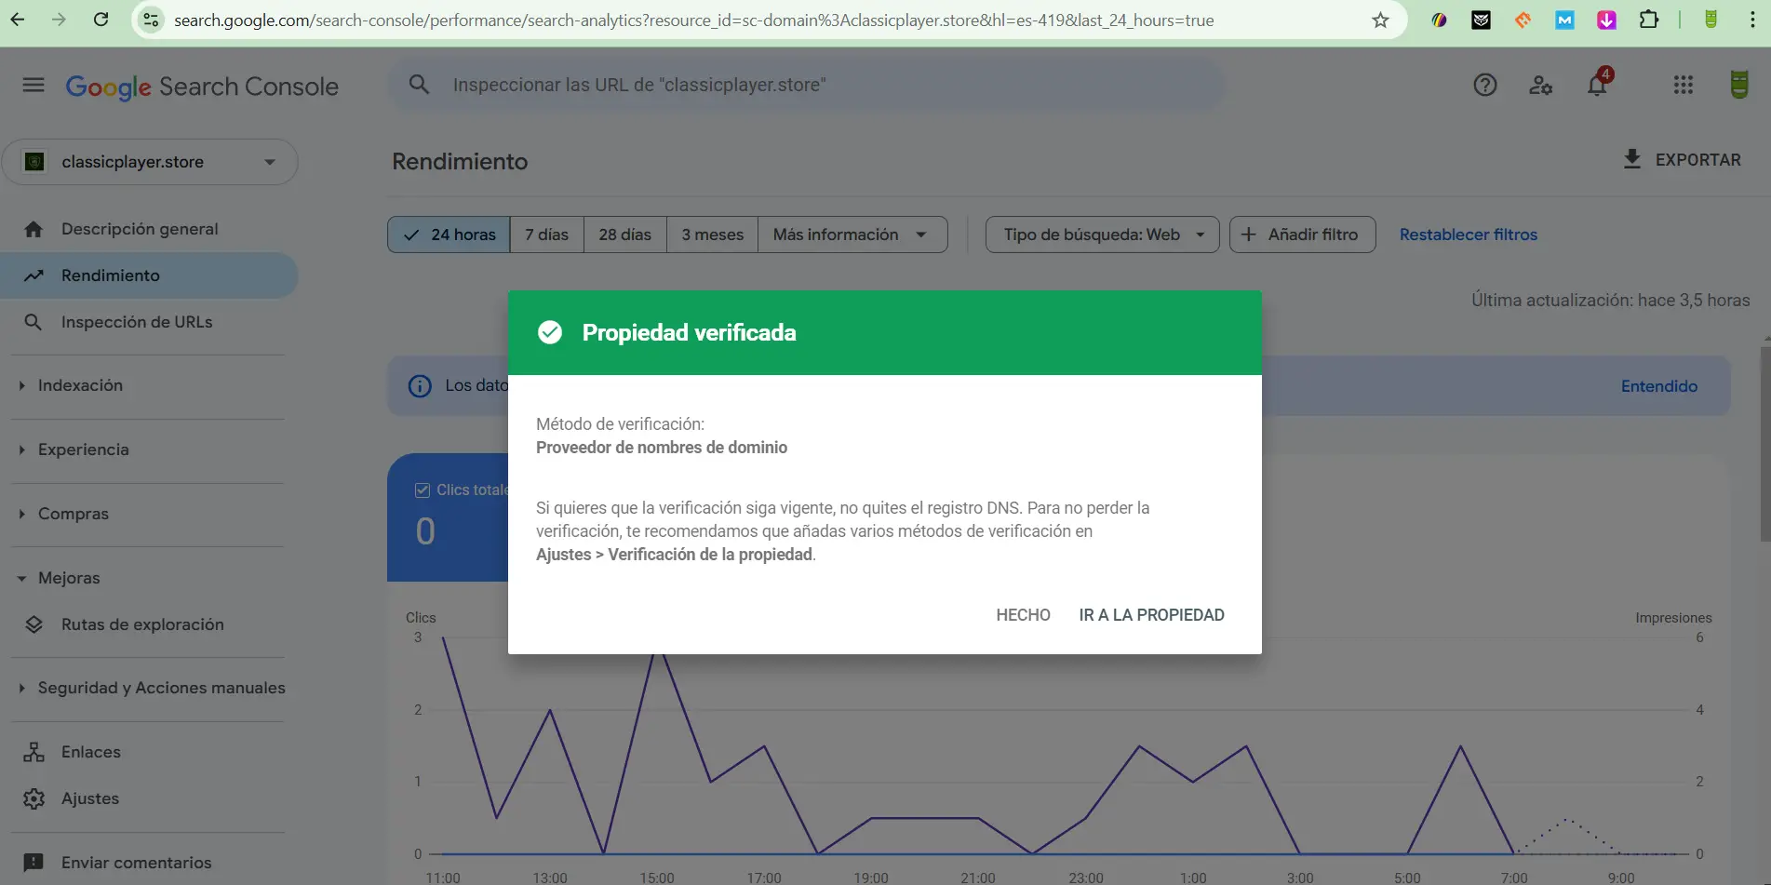The height and width of the screenshot is (885, 1771).
Task: Click HECHO in the verification dialog
Action: click(1023, 615)
